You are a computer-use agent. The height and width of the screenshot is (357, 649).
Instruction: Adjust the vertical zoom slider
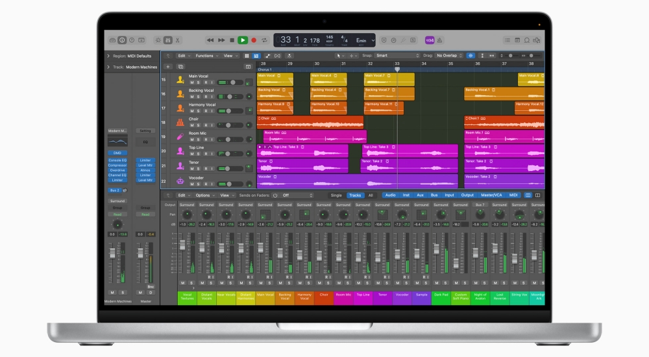[x=511, y=55]
